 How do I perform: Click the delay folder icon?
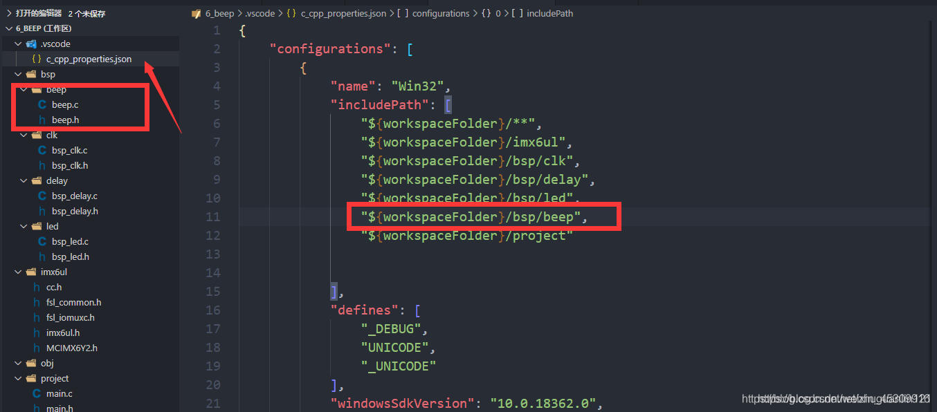click(36, 180)
